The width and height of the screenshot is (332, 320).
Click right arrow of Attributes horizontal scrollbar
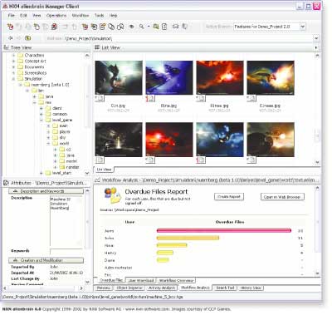click(81, 288)
